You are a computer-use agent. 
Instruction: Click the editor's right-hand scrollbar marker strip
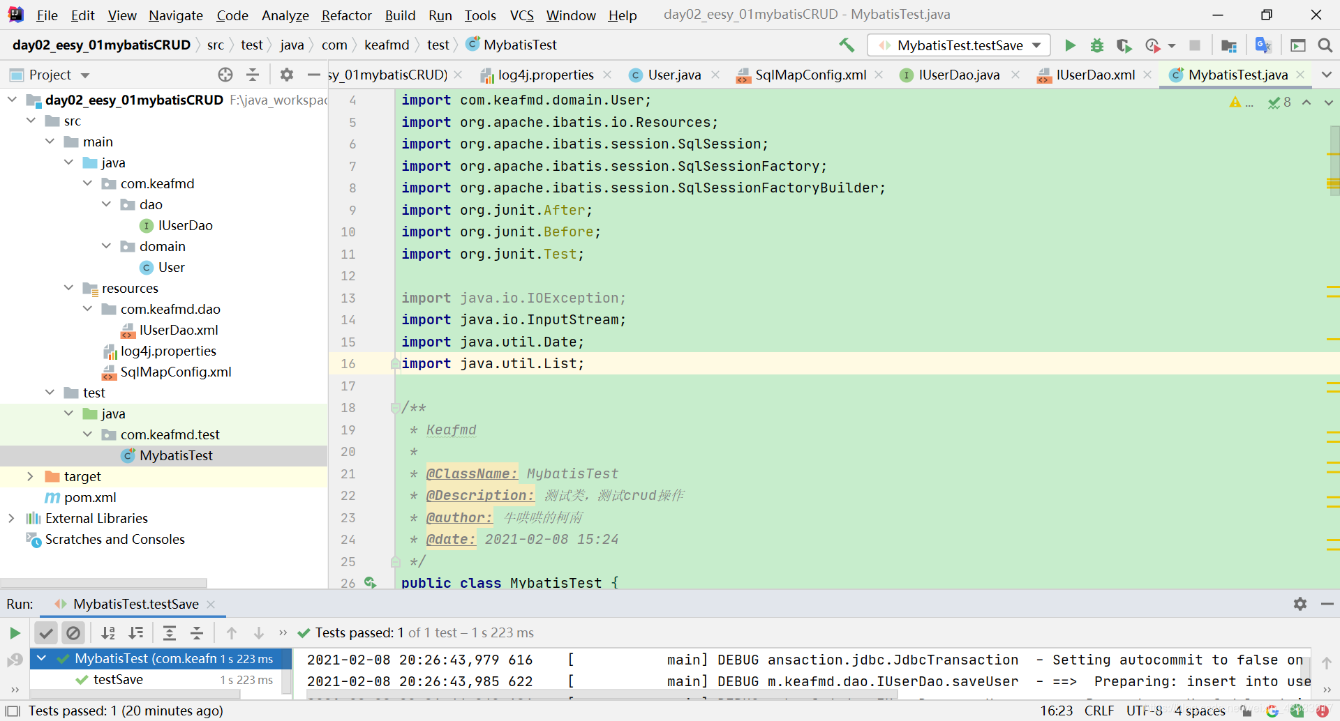pos(1333,338)
